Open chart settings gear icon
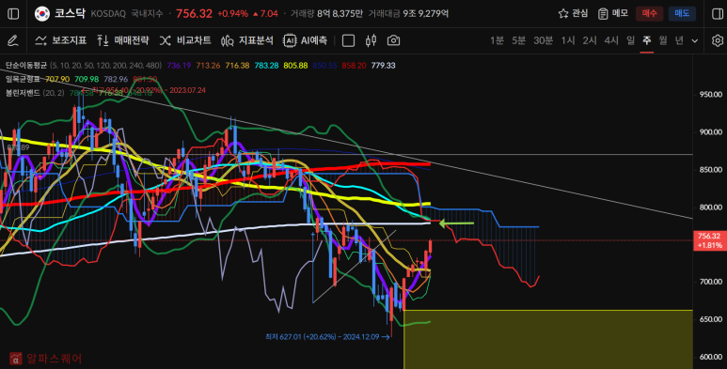The image size is (727, 369). 718,40
